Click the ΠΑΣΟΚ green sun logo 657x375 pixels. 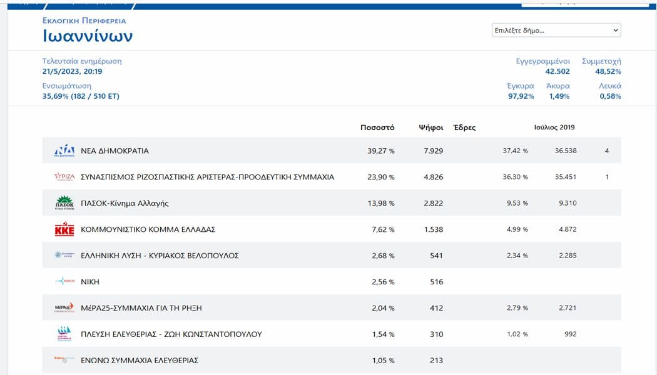64,203
